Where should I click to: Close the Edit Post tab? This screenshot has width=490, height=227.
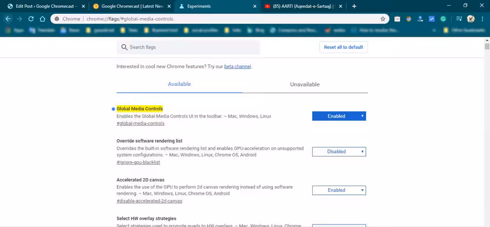[83, 6]
